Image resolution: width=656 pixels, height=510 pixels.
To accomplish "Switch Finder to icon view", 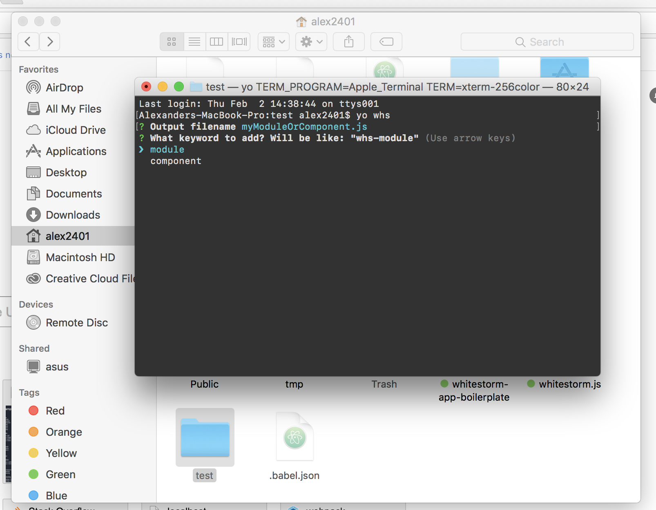I will click(172, 42).
